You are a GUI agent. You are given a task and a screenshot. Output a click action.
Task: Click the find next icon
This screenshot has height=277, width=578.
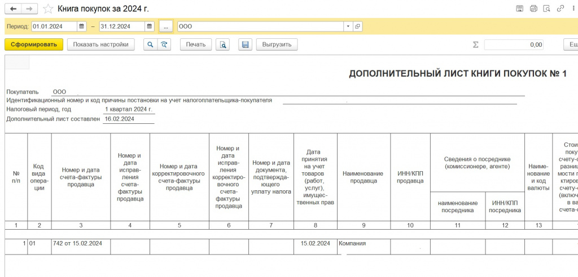[x=164, y=44]
